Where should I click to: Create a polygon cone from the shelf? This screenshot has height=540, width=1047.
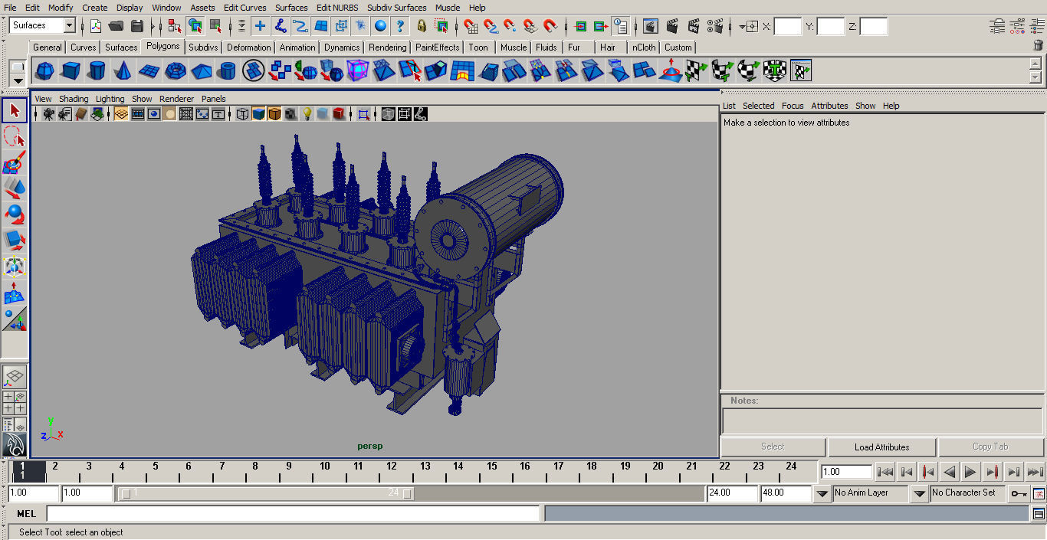click(123, 71)
